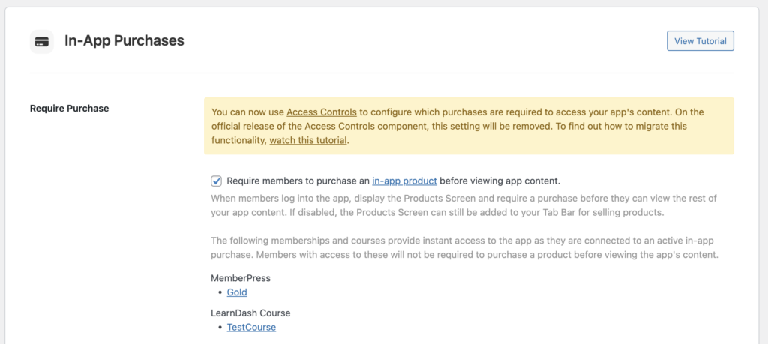This screenshot has width=768, height=344.
Task: Click the "When members log into the app" description
Action: 461,205
